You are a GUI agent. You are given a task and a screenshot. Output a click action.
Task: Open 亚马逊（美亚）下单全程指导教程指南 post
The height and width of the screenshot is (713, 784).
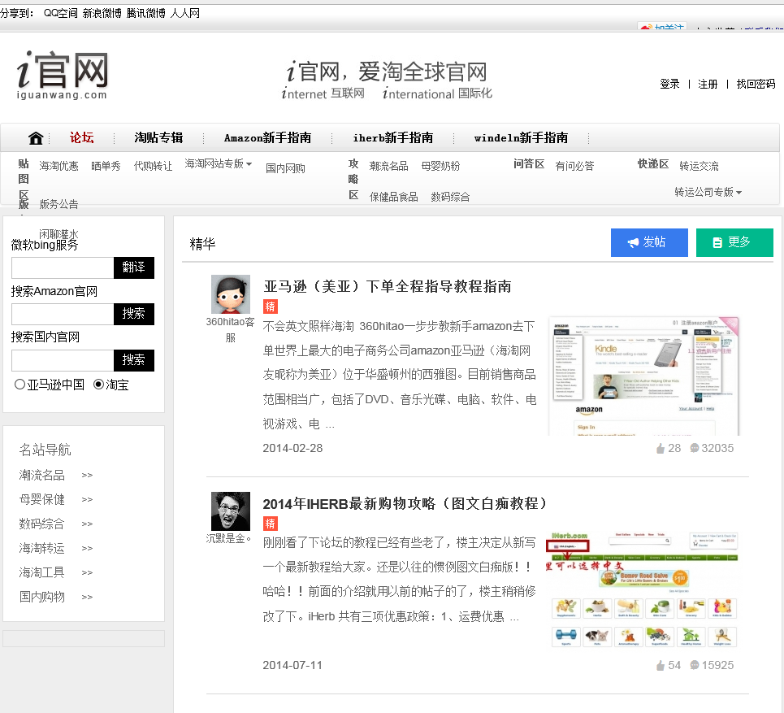(388, 286)
